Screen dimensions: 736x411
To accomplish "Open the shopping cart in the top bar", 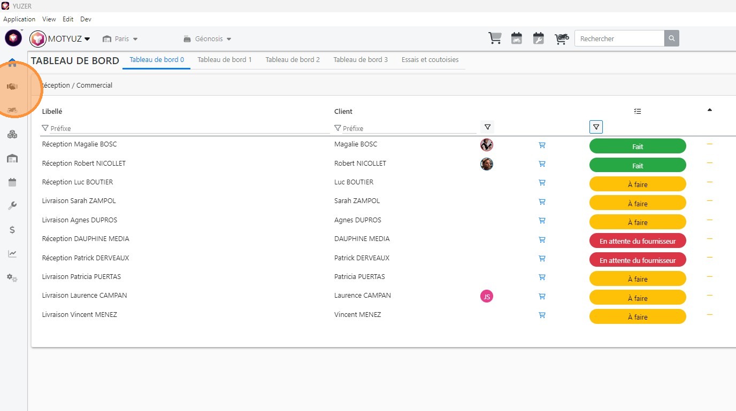I will coord(495,38).
